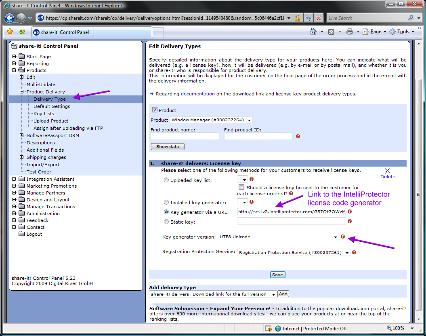The image size is (426, 336).
Task: Click the RSS feeds icon
Action: [331, 32]
